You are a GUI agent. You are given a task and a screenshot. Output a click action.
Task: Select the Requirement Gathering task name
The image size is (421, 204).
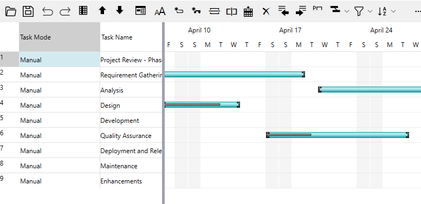(x=131, y=75)
